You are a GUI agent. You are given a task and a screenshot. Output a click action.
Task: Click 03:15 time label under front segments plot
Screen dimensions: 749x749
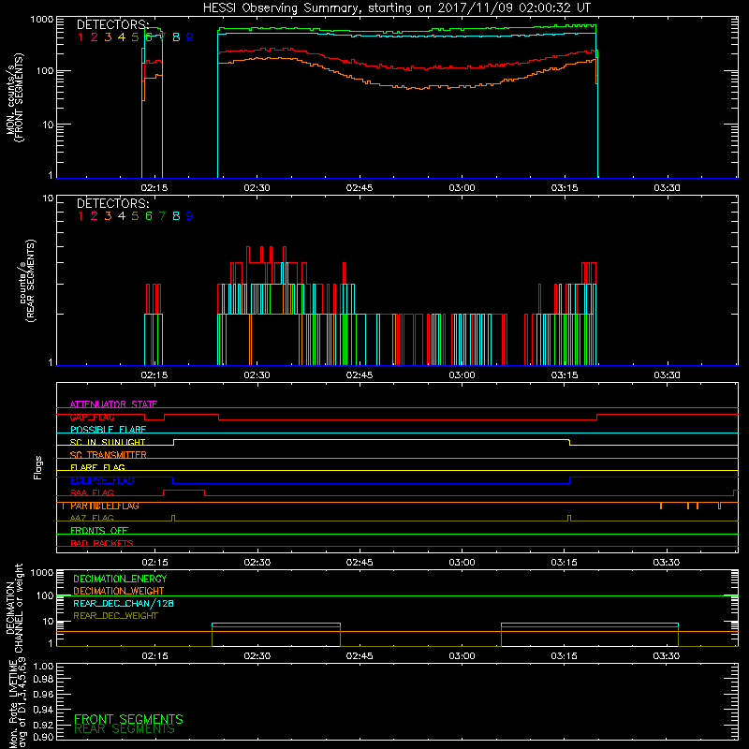click(565, 188)
